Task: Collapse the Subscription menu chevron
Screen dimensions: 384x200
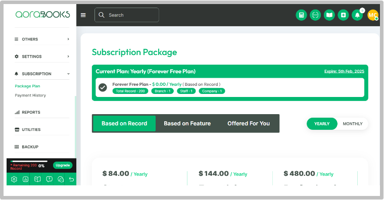Action: pyautogui.click(x=68, y=74)
